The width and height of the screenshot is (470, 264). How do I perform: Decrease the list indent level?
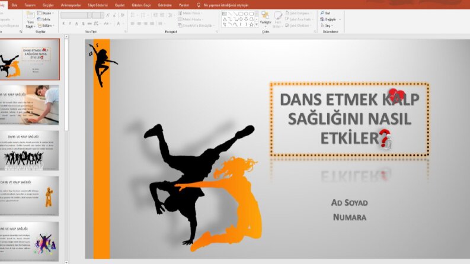coord(155,15)
